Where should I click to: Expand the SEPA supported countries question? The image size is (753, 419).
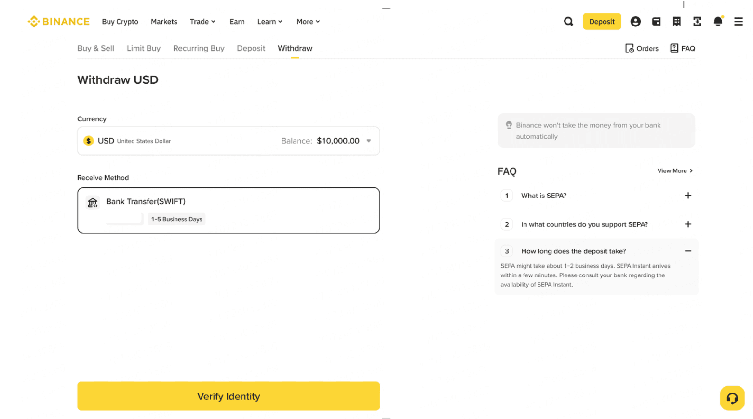point(688,224)
